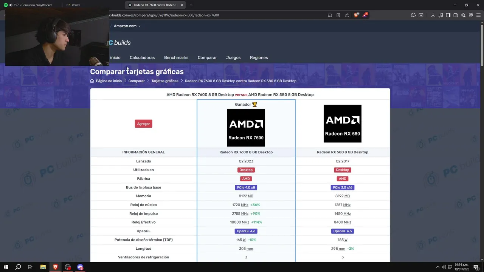The height and width of the screenshot is (272, 484).
Task: Open the Regiones menu
Action: pyautogui.click(x=259, y=57)
